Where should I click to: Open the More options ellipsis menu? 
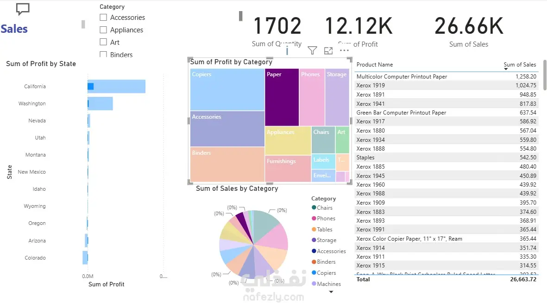point(344,50)
